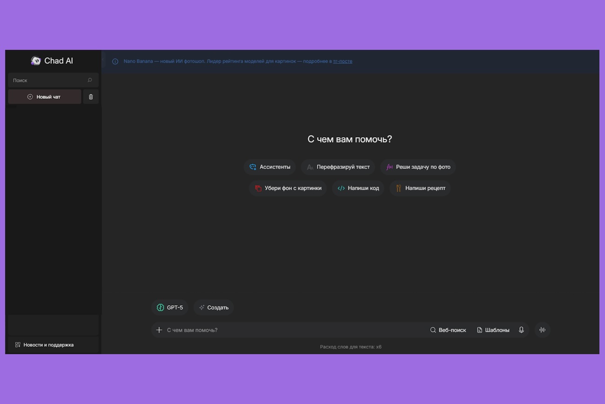The image size is (605, 404).
Task: Open voice mode waveform icon
Action: pyautogui.click(x=542, y=330)
